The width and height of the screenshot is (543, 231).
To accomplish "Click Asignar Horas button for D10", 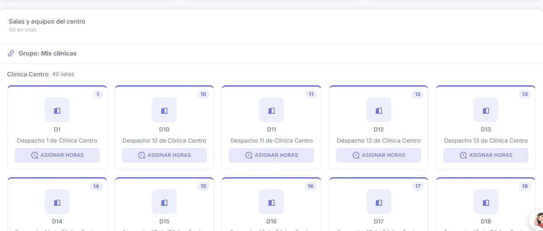I will click(x=164, y=155).
